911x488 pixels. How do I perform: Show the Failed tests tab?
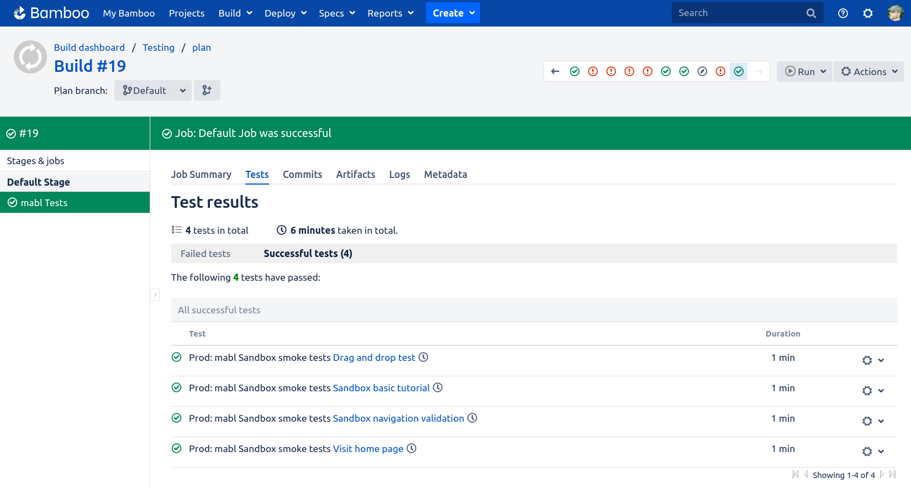pyautogui.click(x=206, y=254)
